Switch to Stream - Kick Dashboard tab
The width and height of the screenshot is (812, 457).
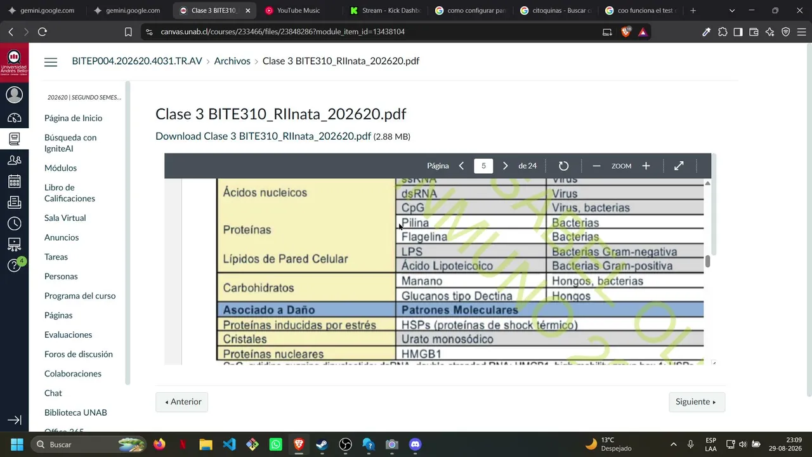[x=384, y=11]
